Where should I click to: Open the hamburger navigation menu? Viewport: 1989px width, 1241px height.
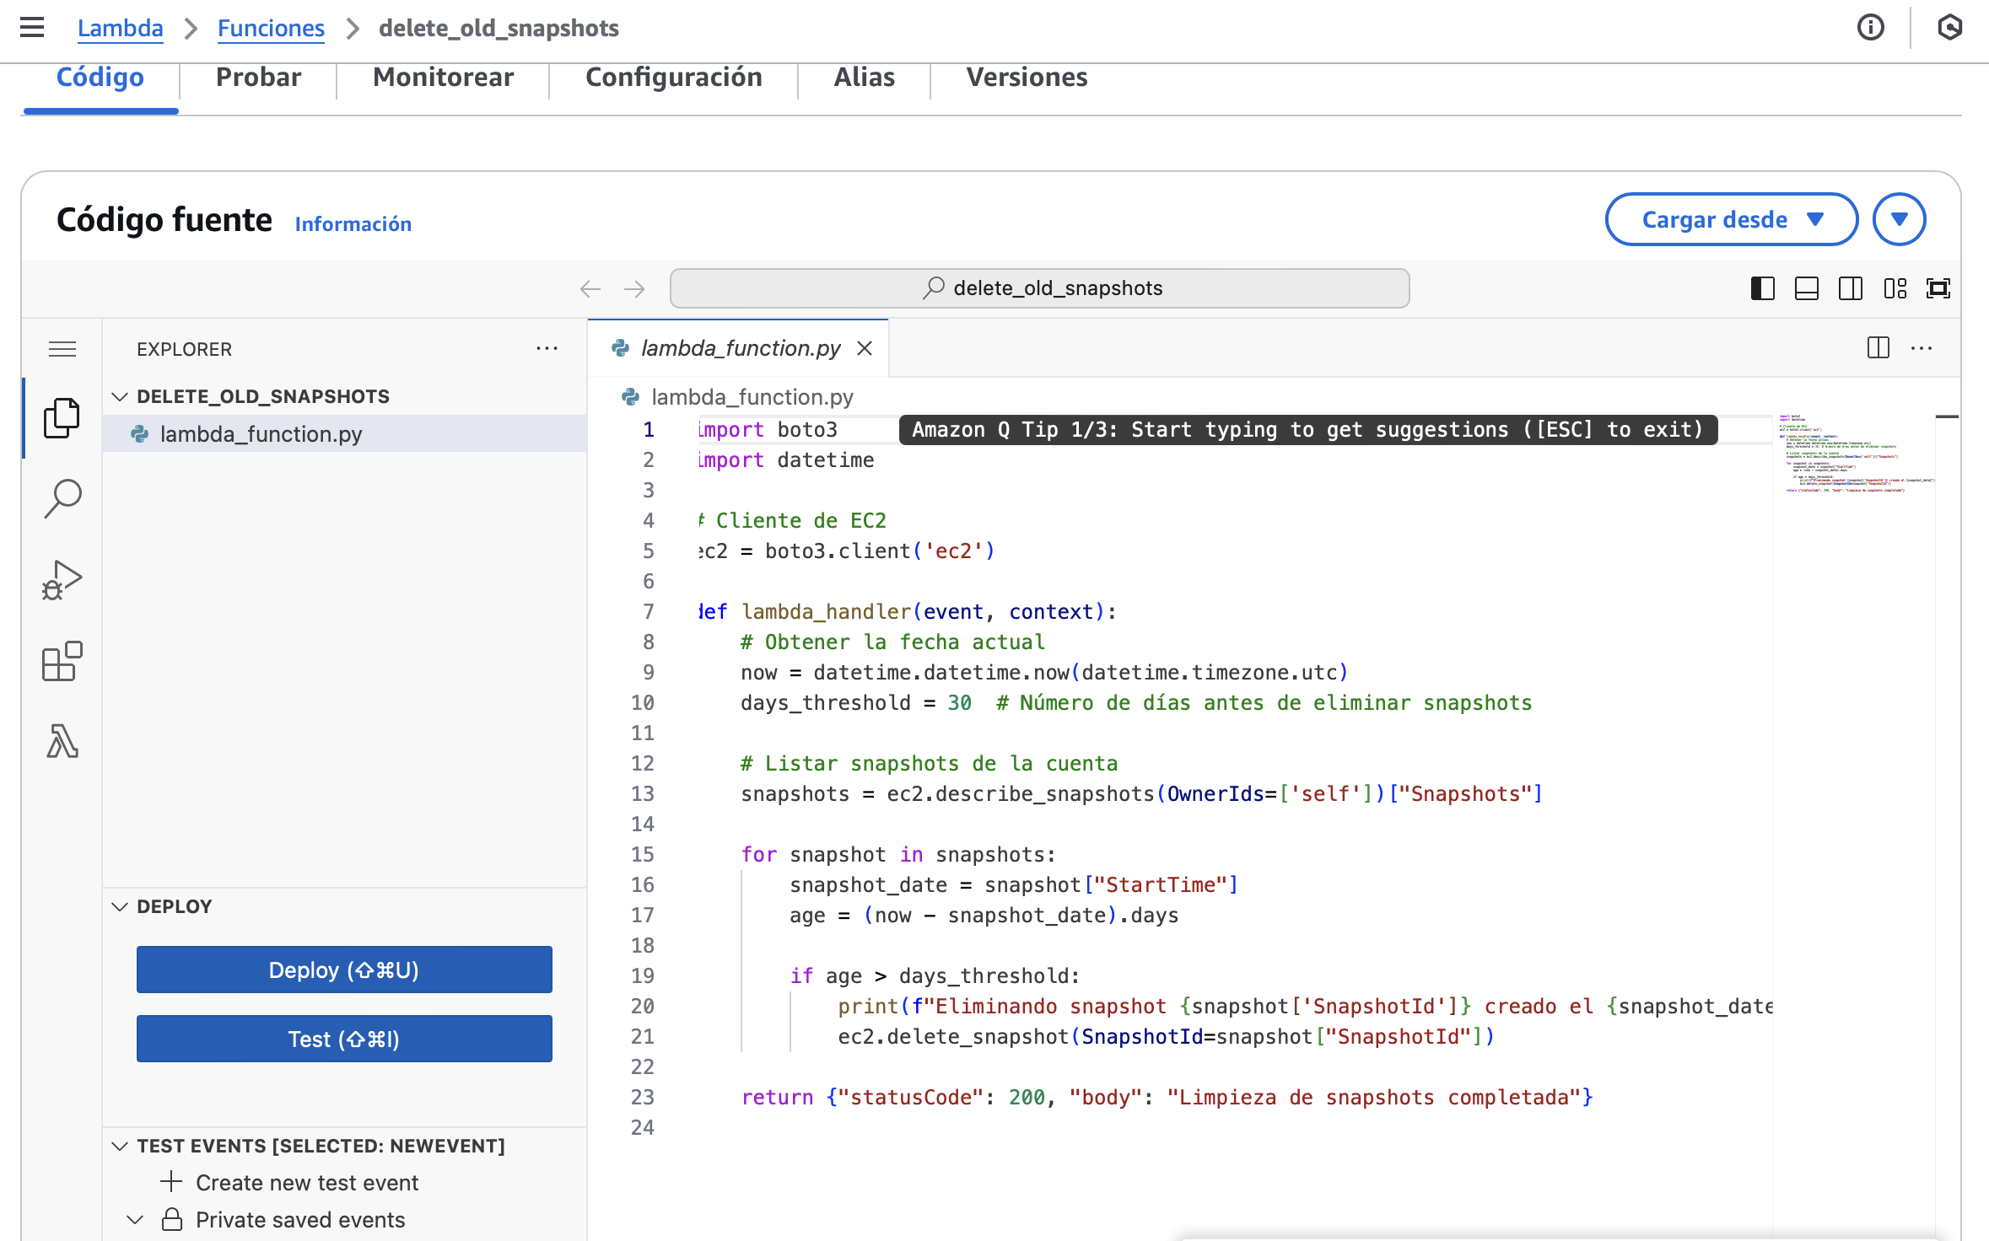tap(32, 28)
